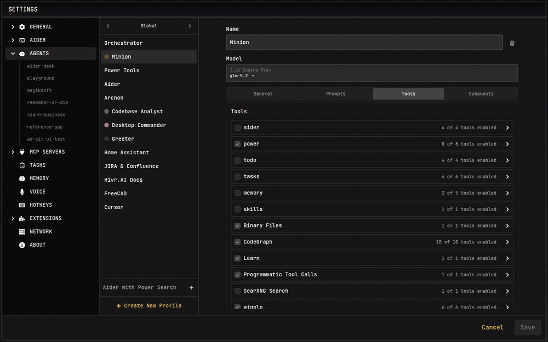
Task: Click the Codebase Analyst color dot
Action: pyautogui.click(x=107, y=112)
